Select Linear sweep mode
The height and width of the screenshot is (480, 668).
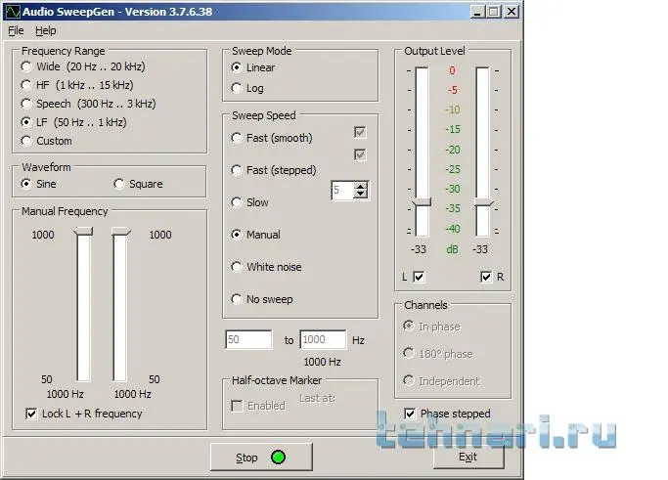(x=253, y=67)
